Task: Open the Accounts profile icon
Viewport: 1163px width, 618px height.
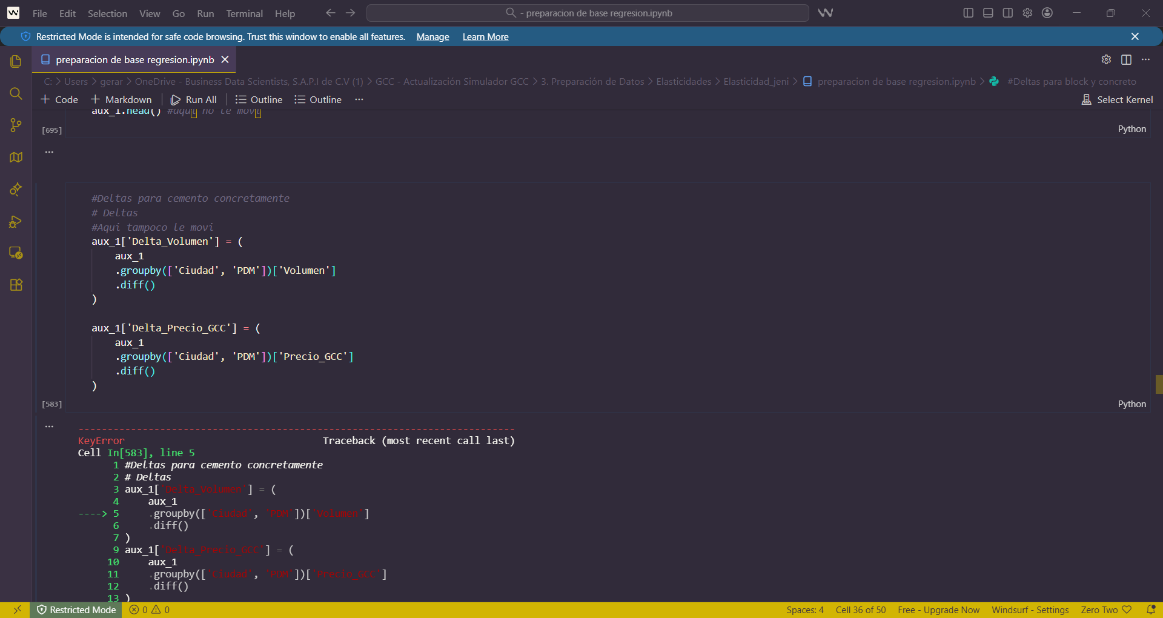Action: point(1047,13)
